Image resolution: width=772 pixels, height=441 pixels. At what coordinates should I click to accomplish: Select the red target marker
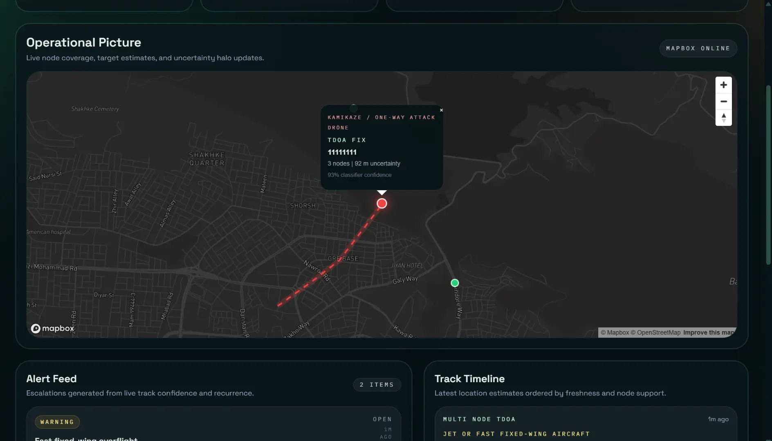click(382, 204)
